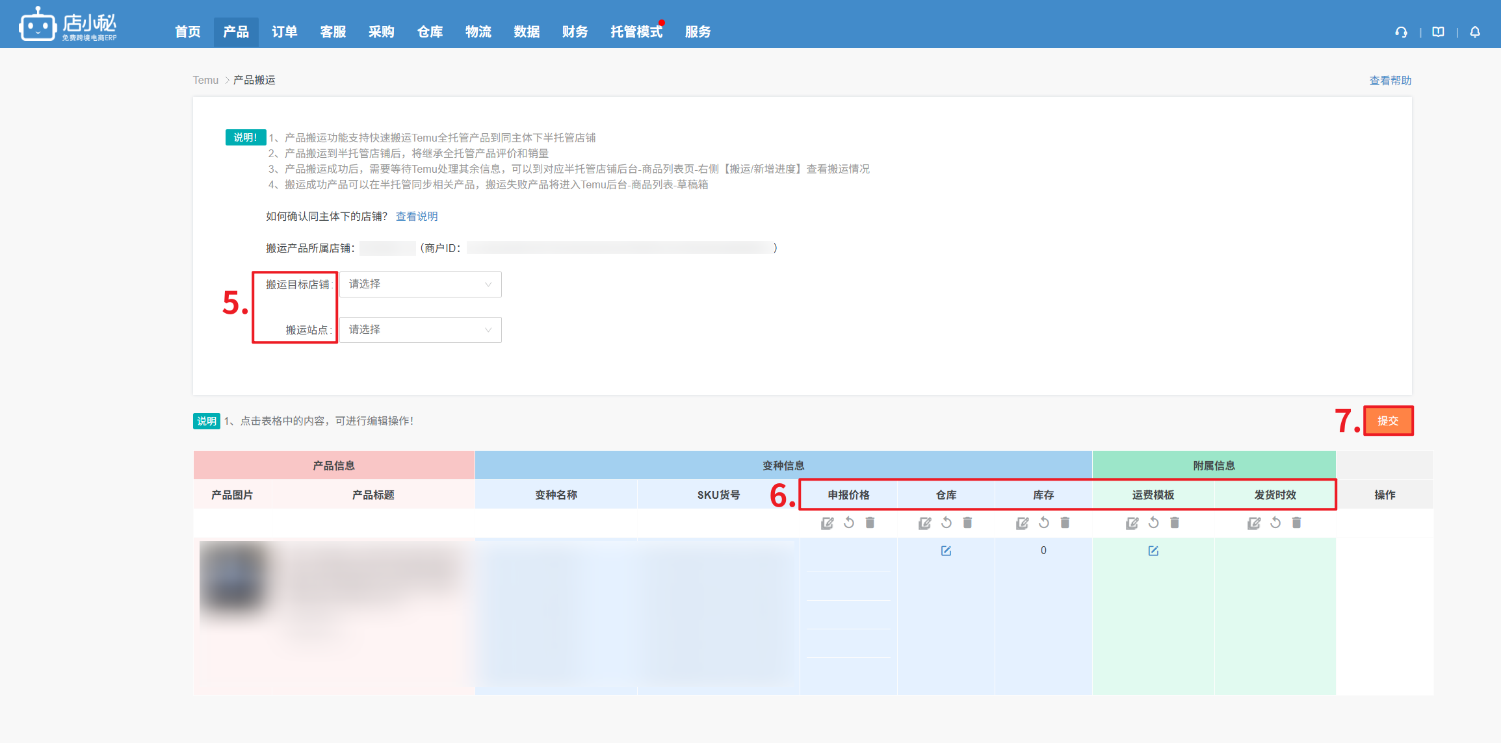
Task: Click the orange 提交 button
Action: pyautogui.click(x=1388, y=421)
